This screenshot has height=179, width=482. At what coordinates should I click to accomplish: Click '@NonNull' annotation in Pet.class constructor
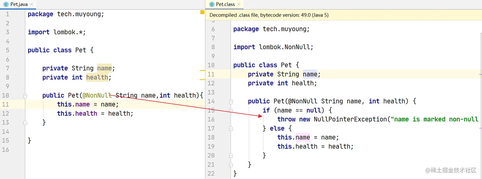pyautogui.click(x=303, y=101)
